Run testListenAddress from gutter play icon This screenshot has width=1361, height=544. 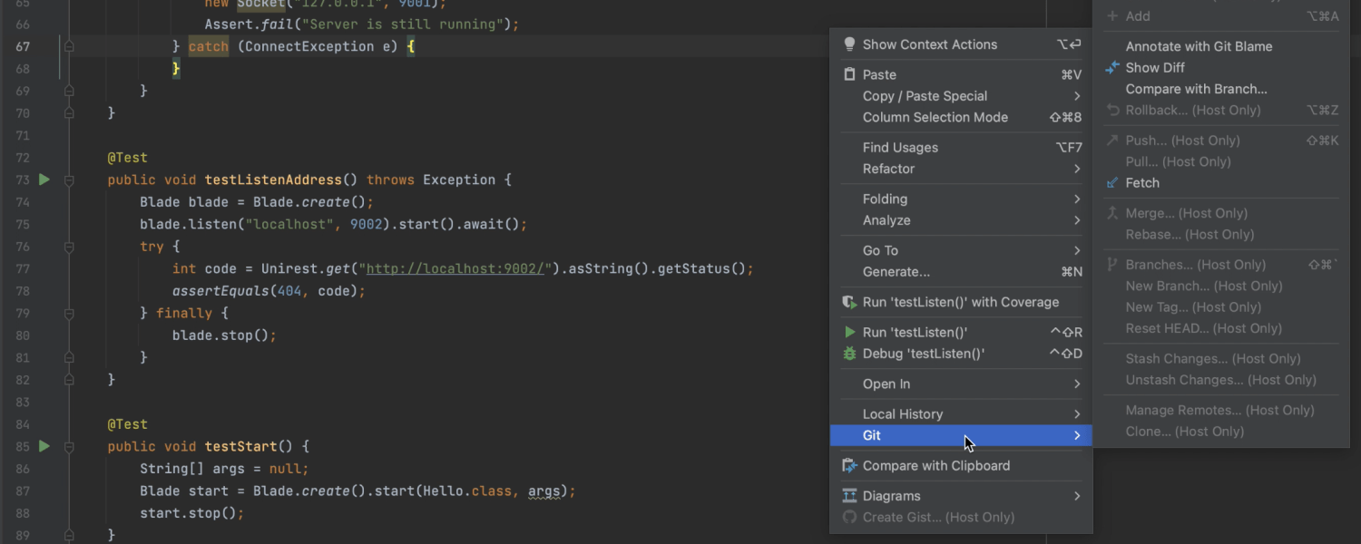(x=44, y=180)
